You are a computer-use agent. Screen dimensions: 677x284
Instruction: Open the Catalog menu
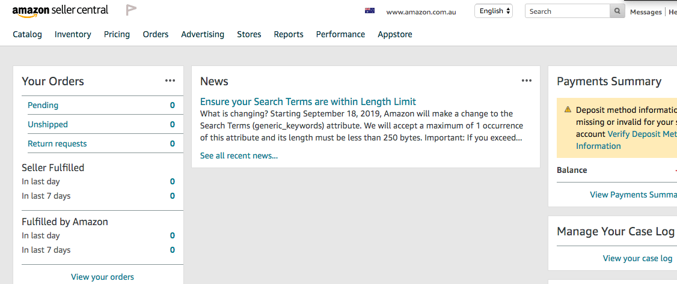pyautogui.click(x=27, y=34)
